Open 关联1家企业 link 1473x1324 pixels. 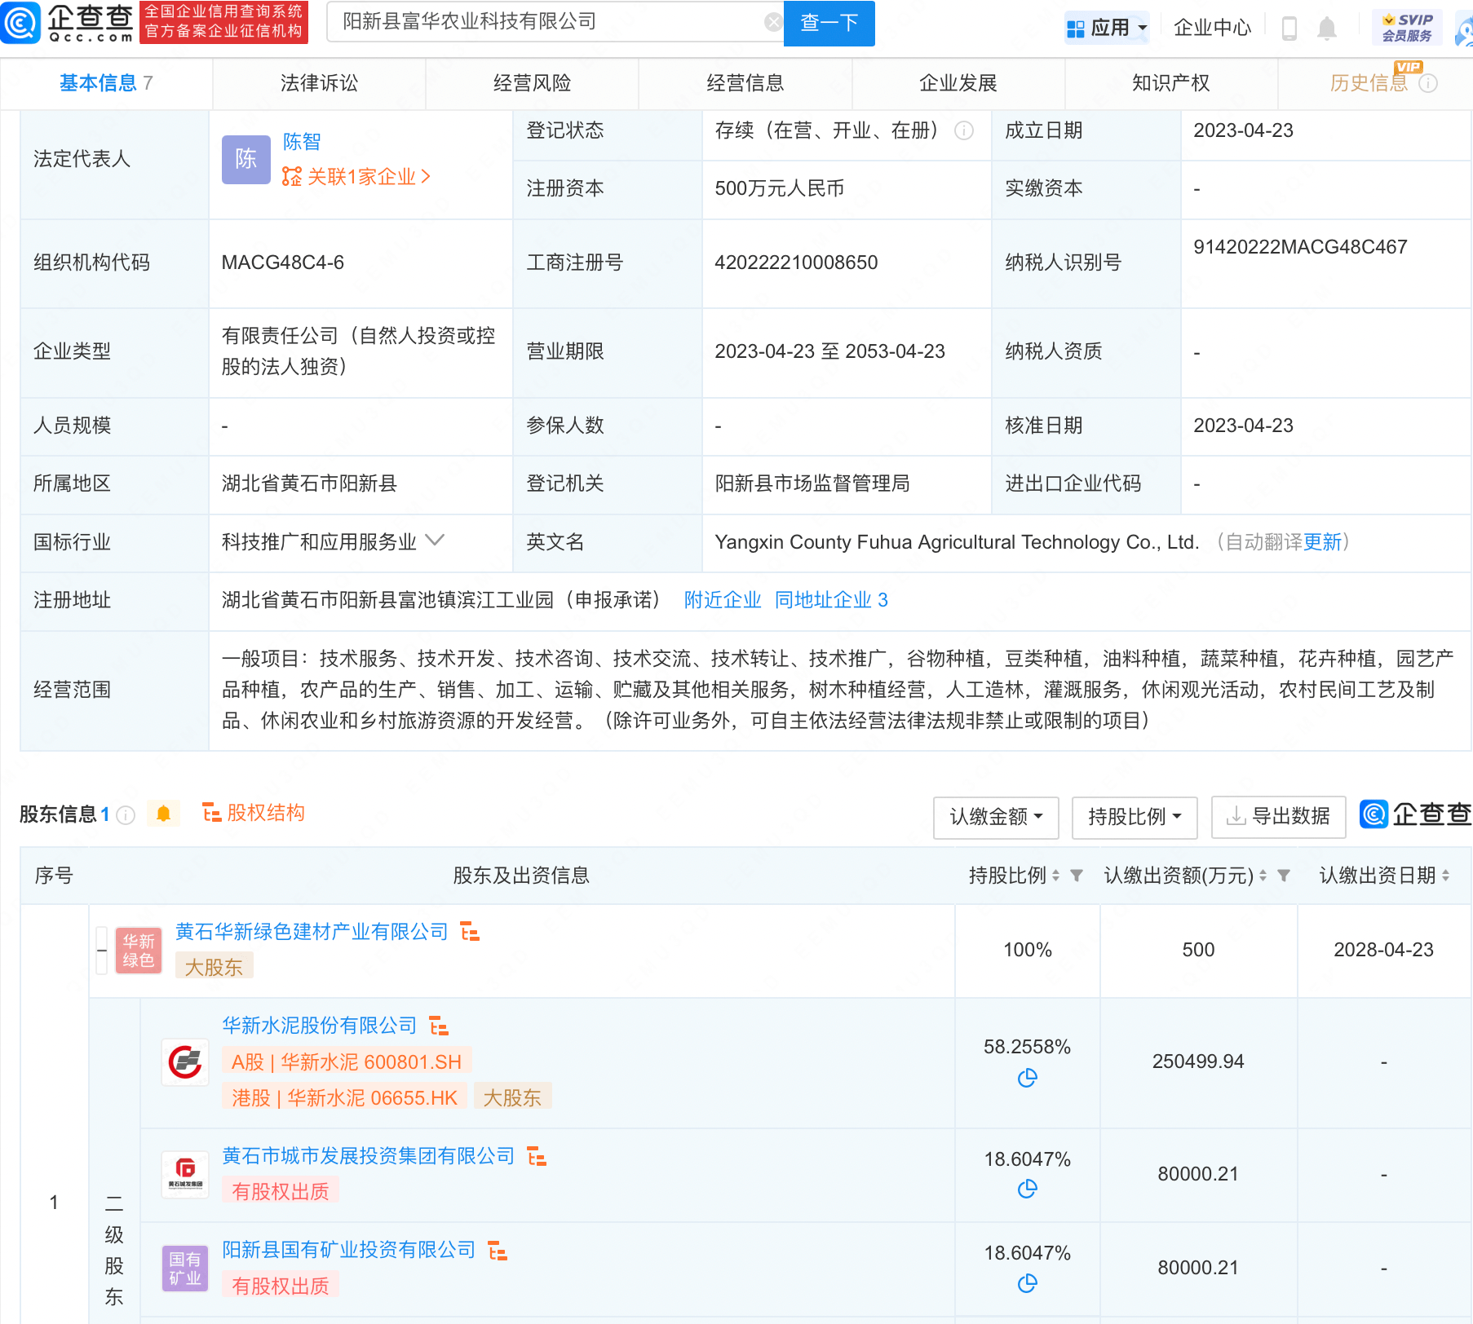[x=356, y=177]
